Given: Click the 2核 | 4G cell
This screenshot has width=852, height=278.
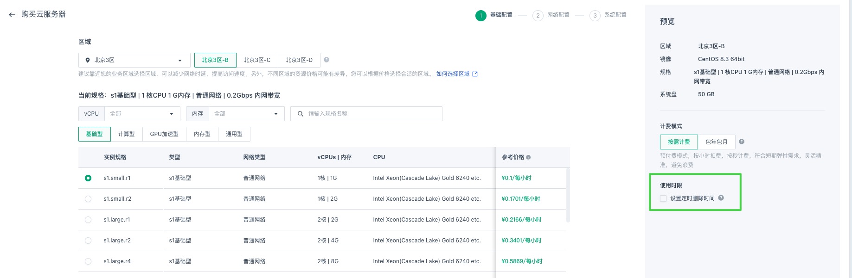Looking at the screenshot, I should click(328, 241).
